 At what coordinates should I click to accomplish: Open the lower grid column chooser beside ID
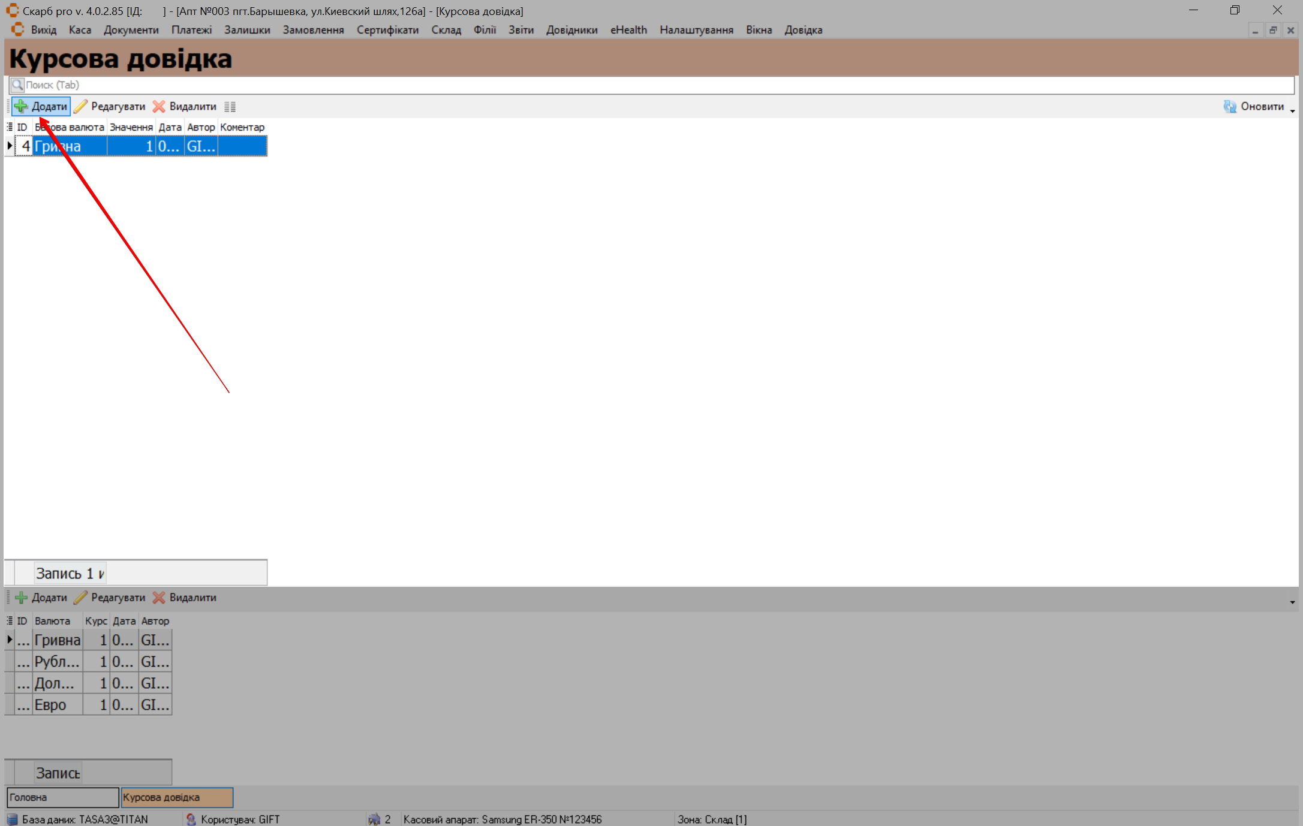pos(10,621)
